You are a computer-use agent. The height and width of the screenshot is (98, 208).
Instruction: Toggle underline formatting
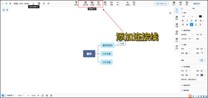tap(191, 21)
